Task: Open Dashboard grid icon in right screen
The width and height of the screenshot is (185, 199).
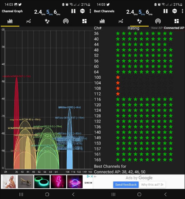Action: pyautogui.click(x=176, y=21)
